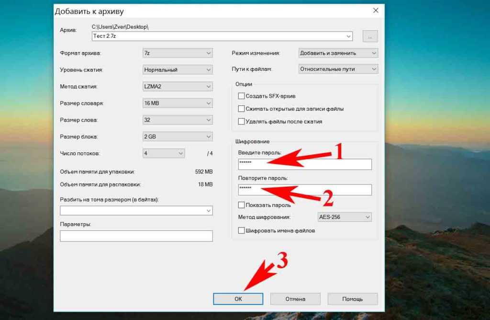Enable Показать пароль checkbox
The image size is (490, 320).
tap(241, 205)
